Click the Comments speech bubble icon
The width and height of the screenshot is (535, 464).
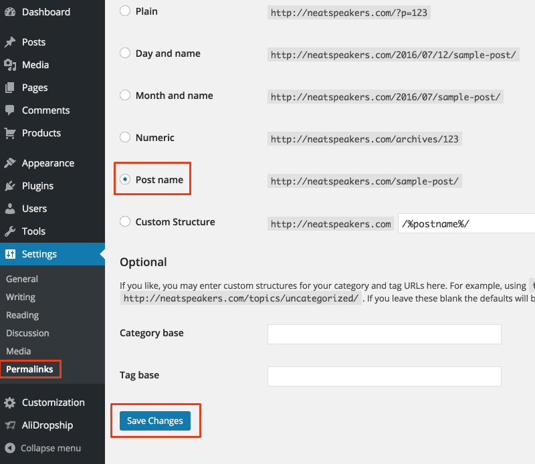[10, 110]
